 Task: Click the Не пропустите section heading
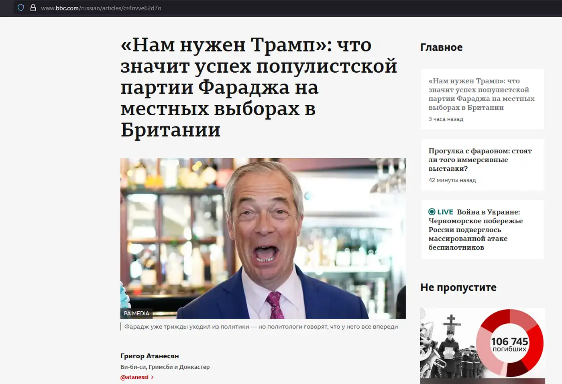[458, 287]
